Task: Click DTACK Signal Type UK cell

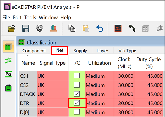Action: pos(52,94)
